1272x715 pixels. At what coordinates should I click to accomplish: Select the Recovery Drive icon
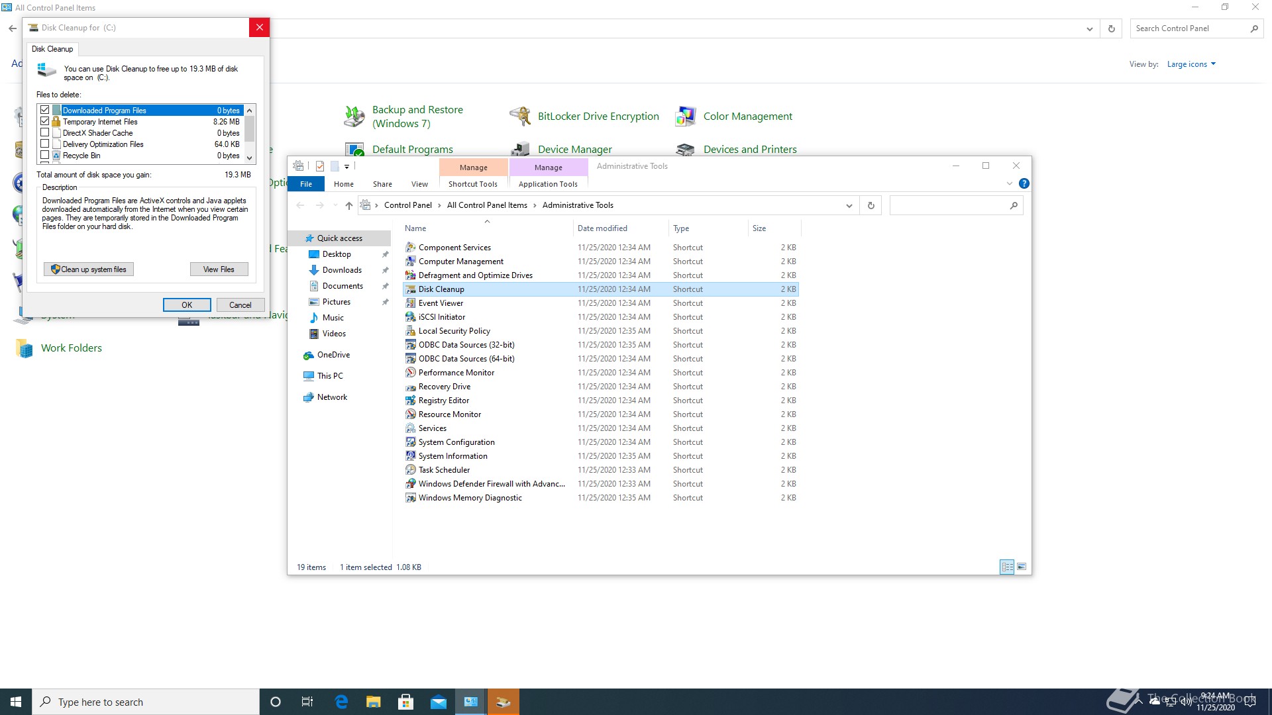pos(411,386)
